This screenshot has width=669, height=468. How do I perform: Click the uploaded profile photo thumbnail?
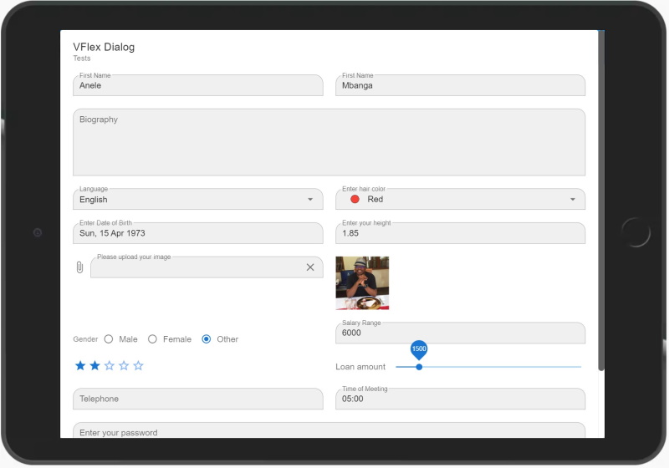point(362,283)
